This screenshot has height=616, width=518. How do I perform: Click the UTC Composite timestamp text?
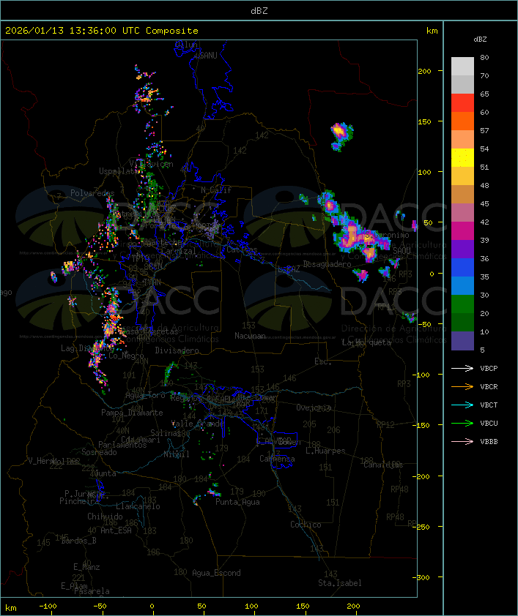pos(102,31)
